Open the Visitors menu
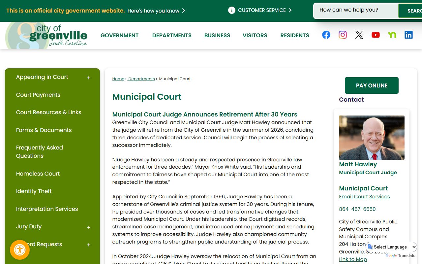 click(x=255, y=35)
